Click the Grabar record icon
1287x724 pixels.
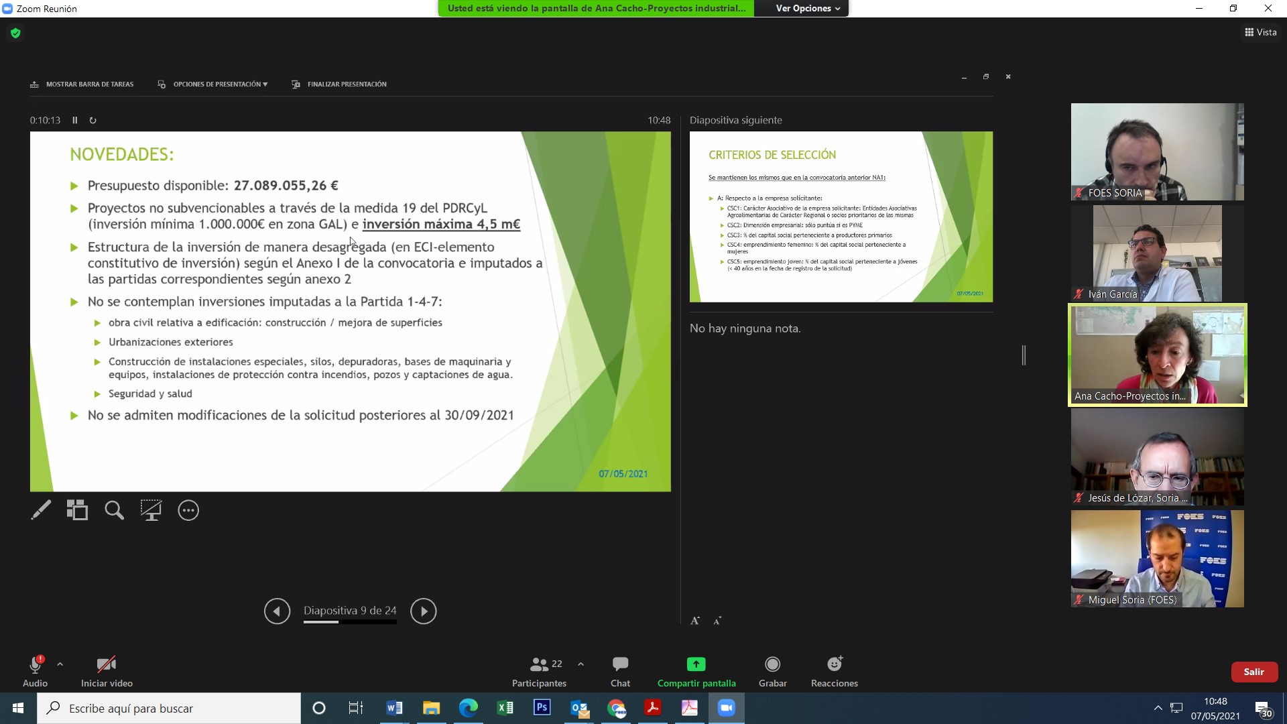772,671
